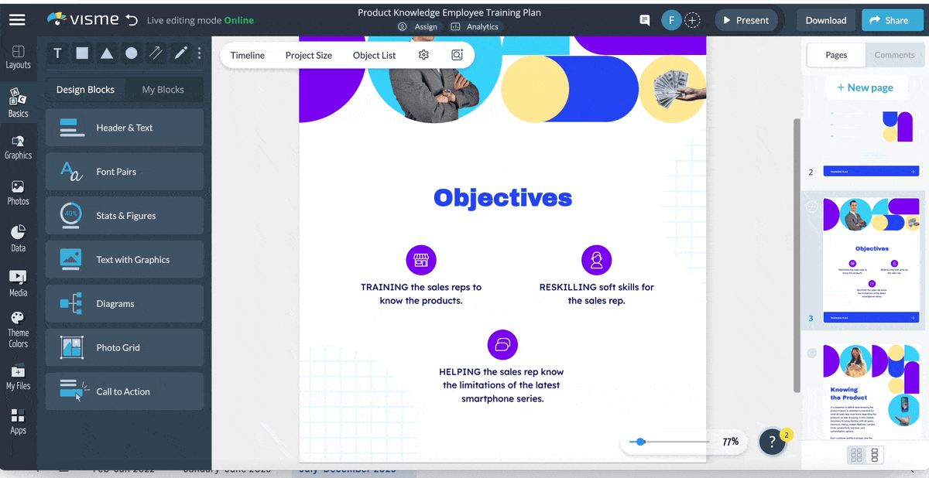Screen dimensions: 929x478
Task: Select the circle shape tool
Action: pos(132,53)
